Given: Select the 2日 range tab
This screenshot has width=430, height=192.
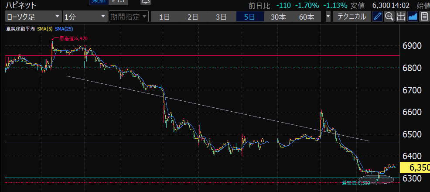Looking at the screenshot, I should point(193,17).
